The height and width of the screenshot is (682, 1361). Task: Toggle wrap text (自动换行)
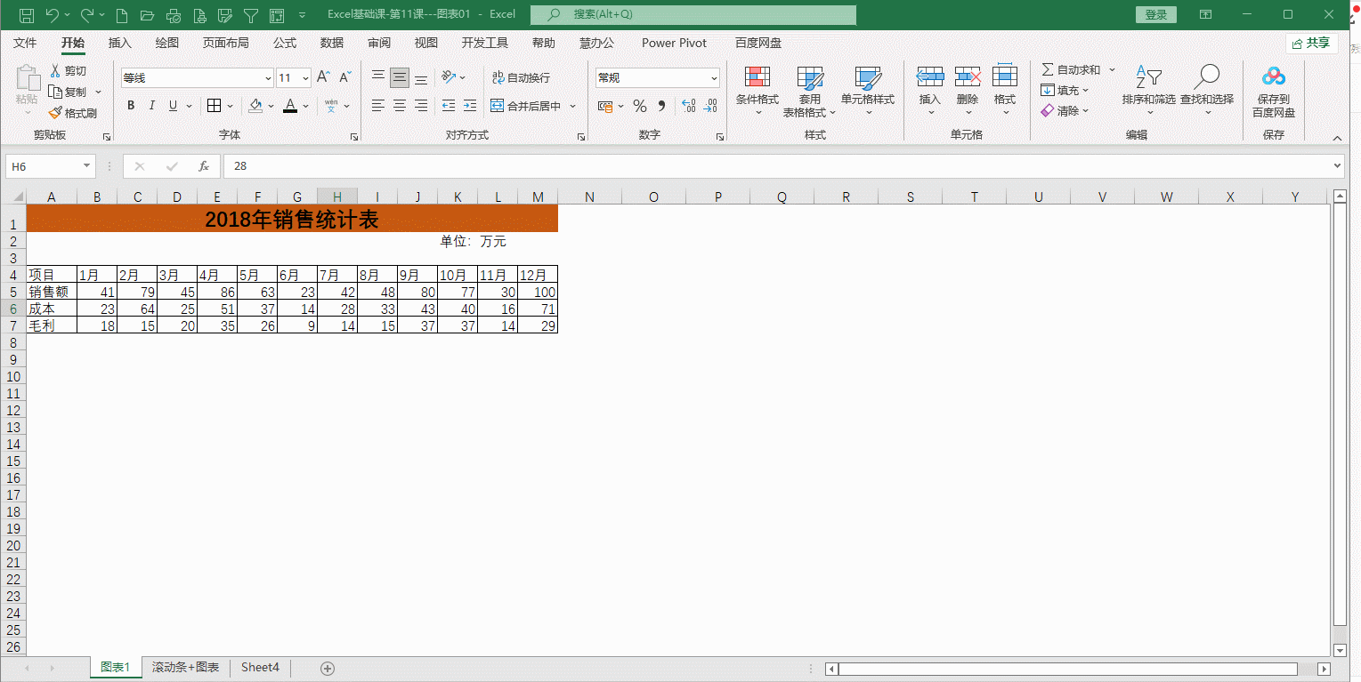tap(522, 78)
